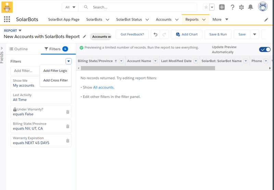
Task: Delete the Billing State/Province filter
Action: click(x=67, y=126)
